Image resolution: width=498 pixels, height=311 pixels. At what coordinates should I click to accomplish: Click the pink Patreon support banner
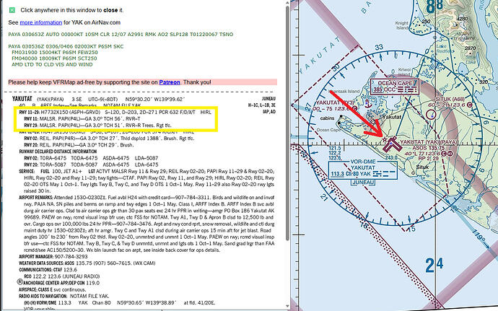[143, 82]
